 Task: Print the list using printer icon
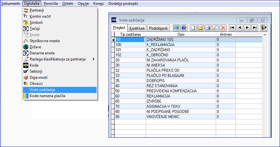coord(208,28)
